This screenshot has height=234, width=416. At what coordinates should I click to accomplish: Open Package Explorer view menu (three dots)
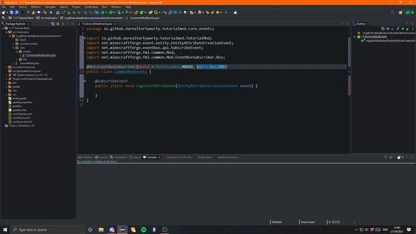tap(62, 24)
